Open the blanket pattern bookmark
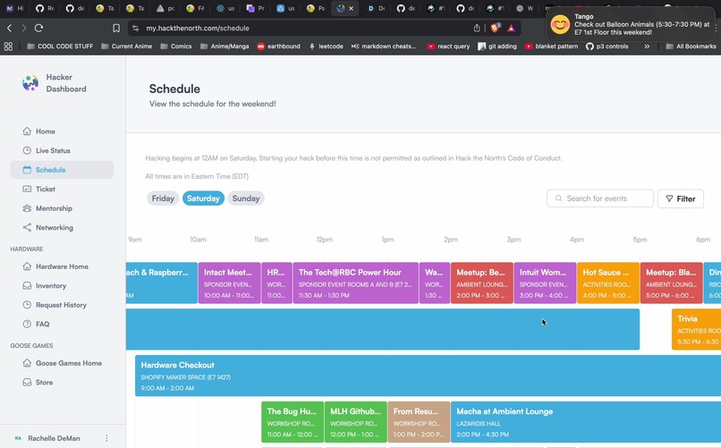This screenshot has width=721, height=448. pos(551,46)
